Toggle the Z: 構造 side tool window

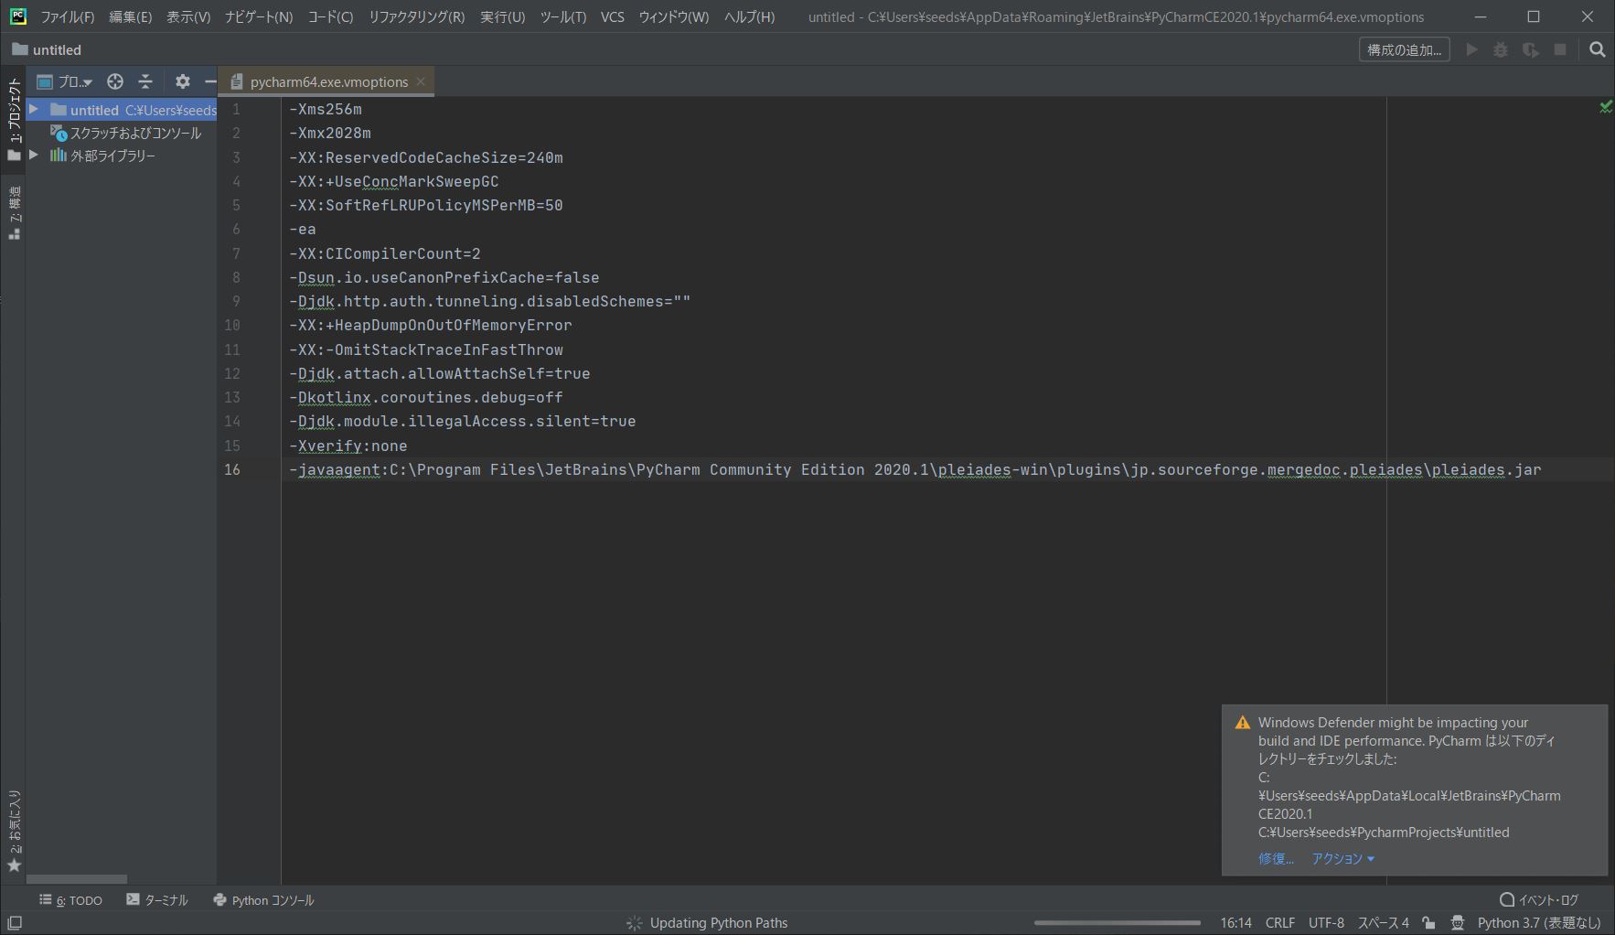tap(13, 212)
